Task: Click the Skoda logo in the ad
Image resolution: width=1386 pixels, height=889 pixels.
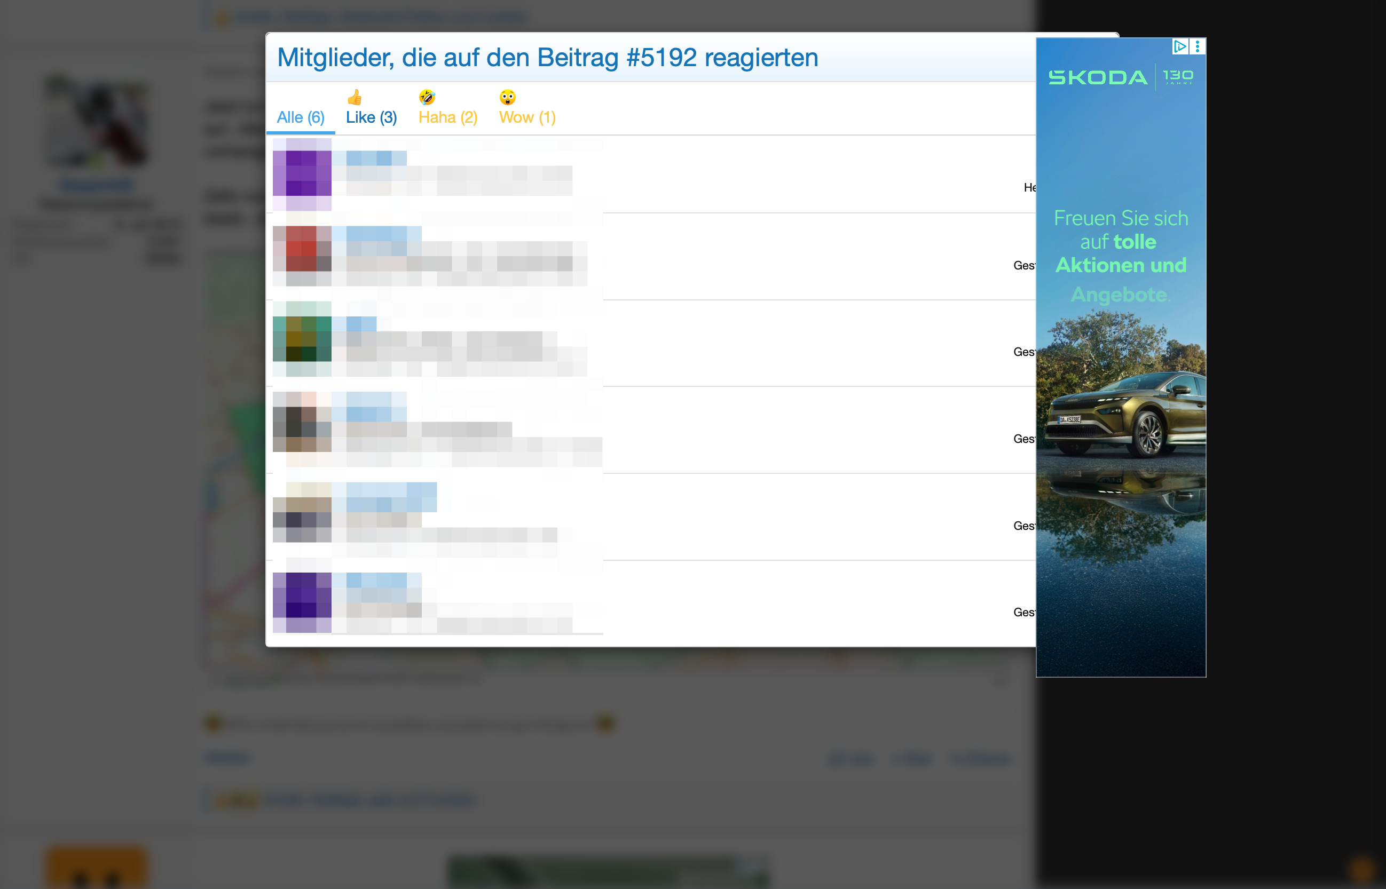Action: click(1097, 77)
